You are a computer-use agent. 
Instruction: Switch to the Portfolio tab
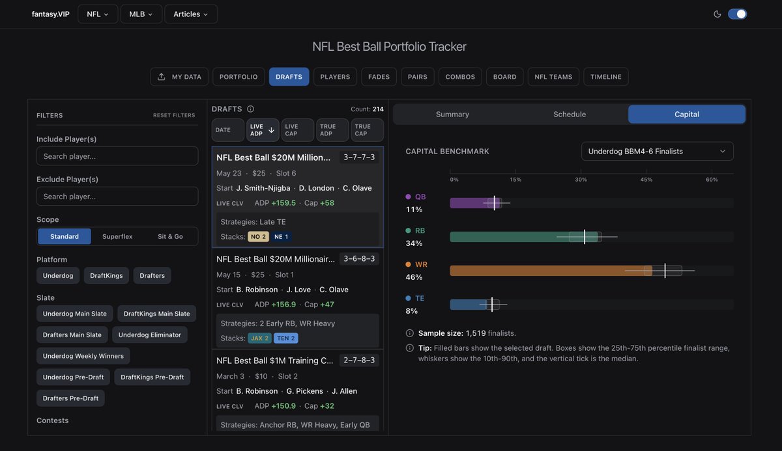tap(239, 77)
